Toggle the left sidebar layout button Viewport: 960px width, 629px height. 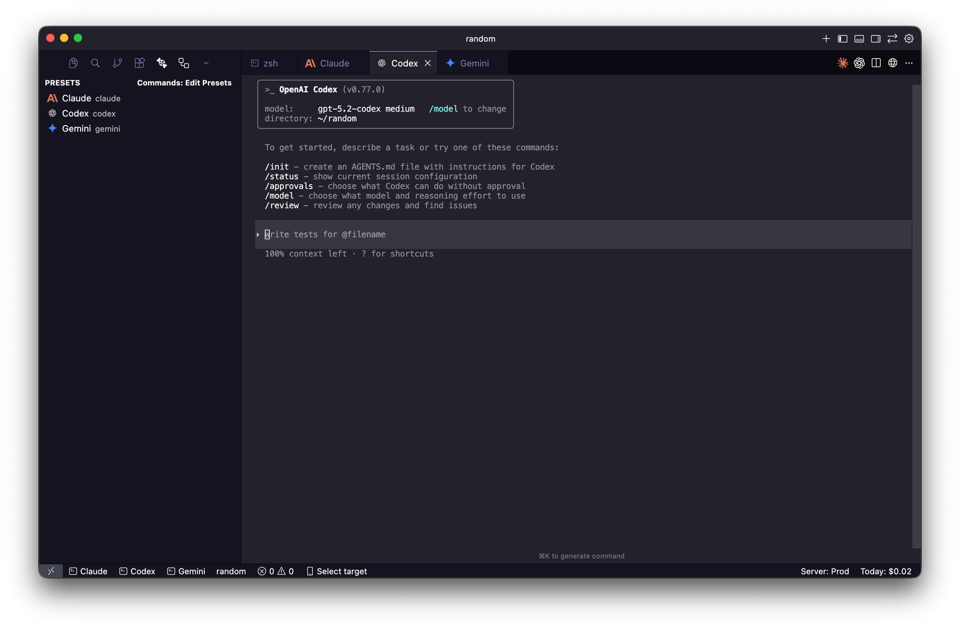pos(842,39)
